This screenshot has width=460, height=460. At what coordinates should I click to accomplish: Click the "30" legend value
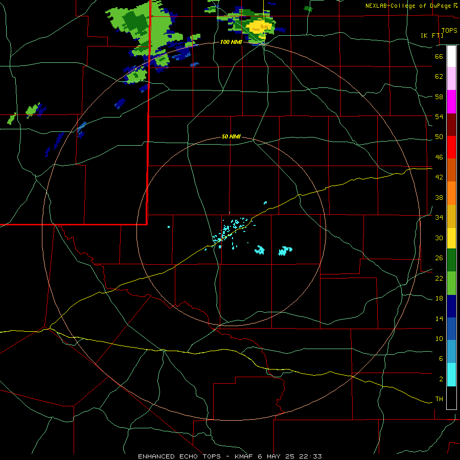click(439, 238)
